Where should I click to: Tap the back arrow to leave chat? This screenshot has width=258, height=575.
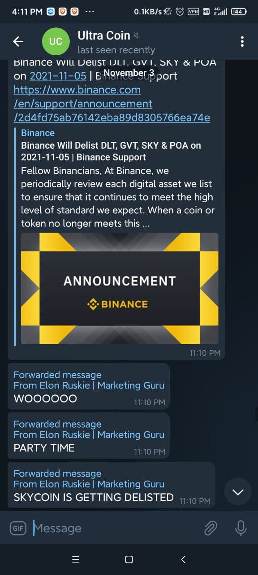click(18, 42)
